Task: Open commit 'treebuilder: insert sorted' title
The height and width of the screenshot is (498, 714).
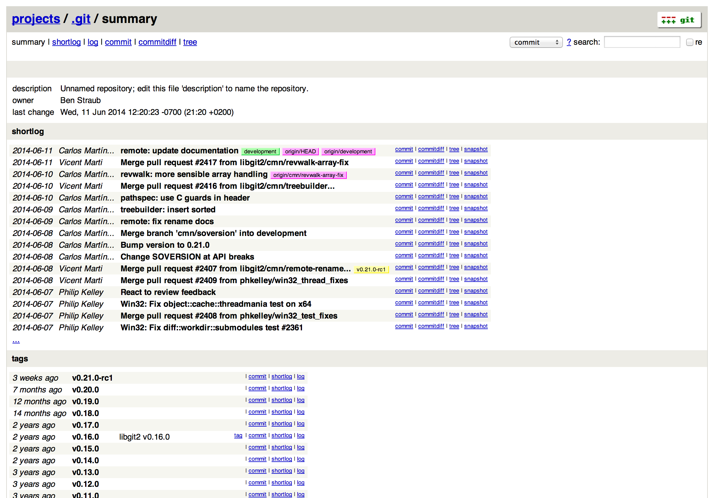Action: pyautogui.click(x=168, y=210)
